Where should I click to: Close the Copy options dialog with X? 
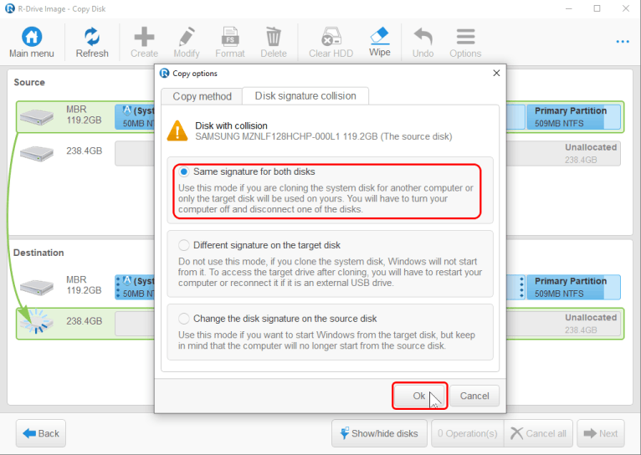[x=496, y=73]
